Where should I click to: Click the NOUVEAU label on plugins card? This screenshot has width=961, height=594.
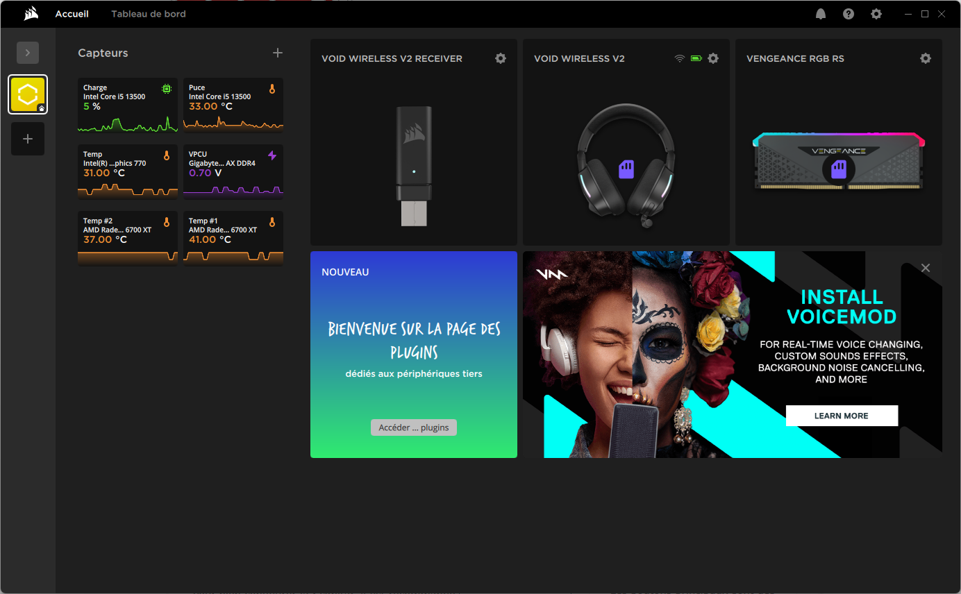(x=345, y=272)
